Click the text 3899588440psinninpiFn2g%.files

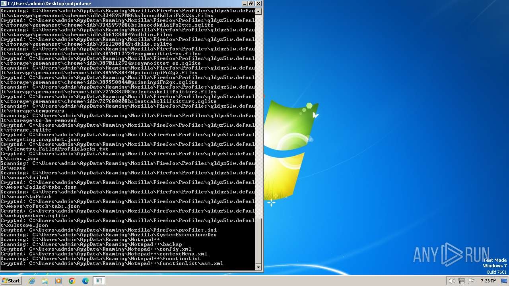point(148,73)
